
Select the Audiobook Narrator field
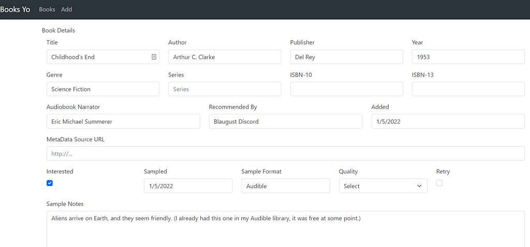click(123, 121)
